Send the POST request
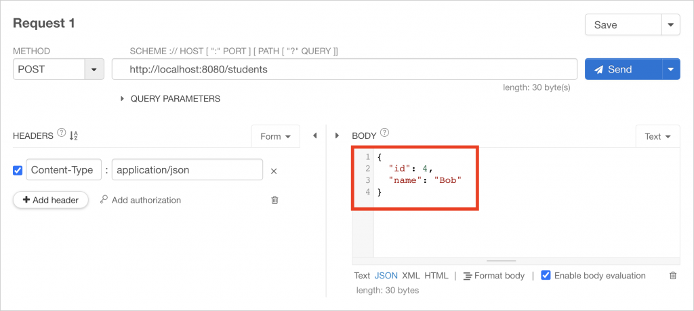This screenshot has height=311, width=694. click(x=624, y=70)
